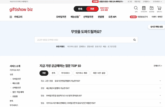Open the online quote calculator icon

click(x=144, y=8)
